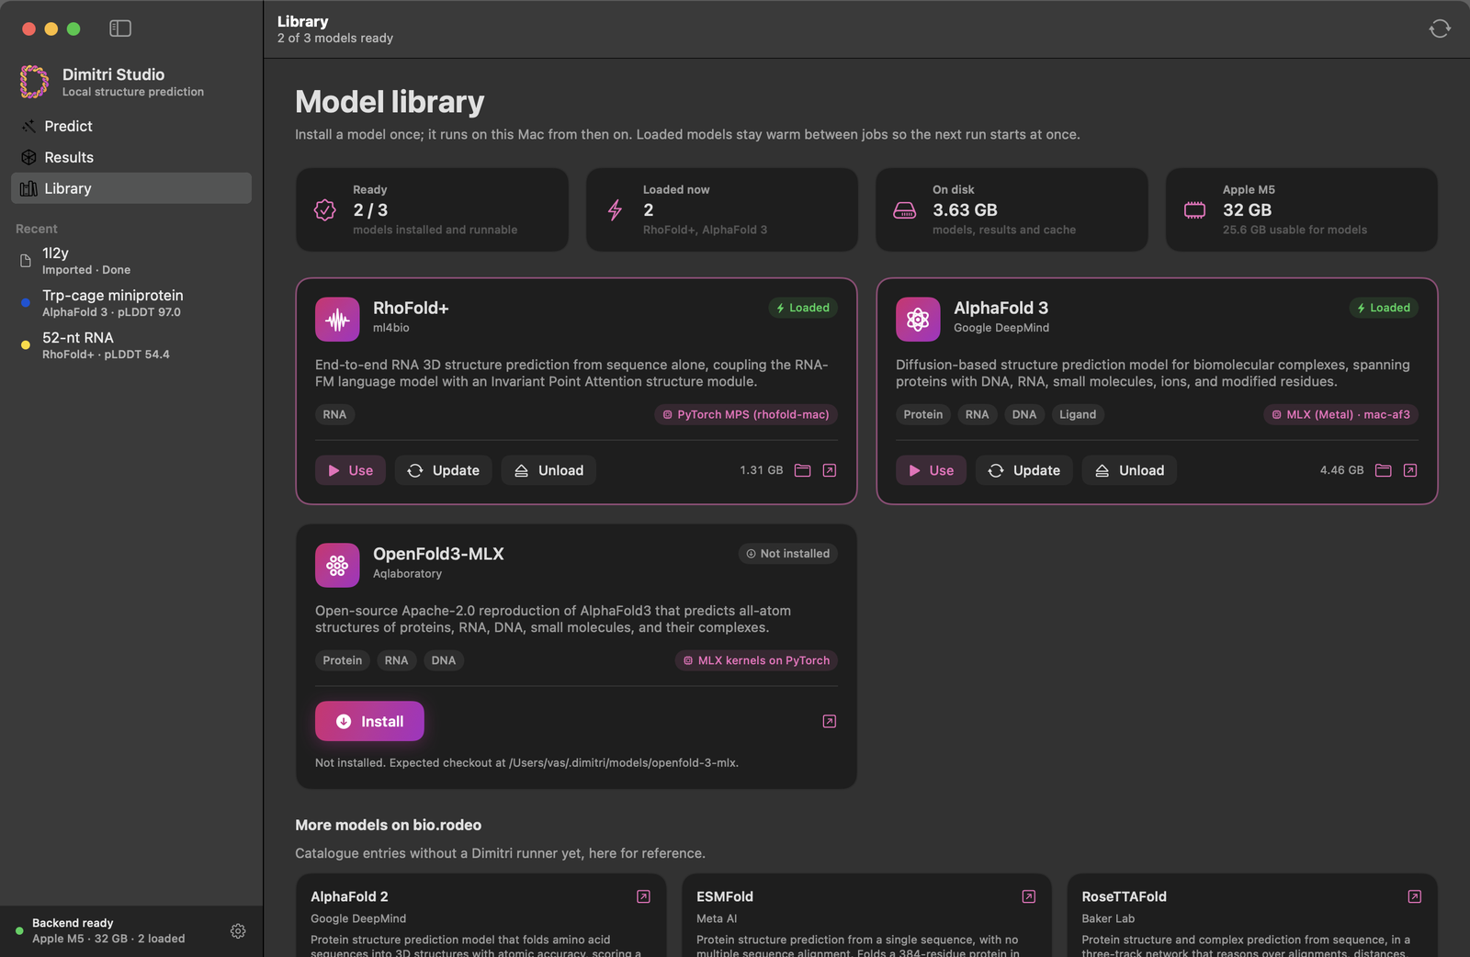The width and height of the screenshot is (1470, 957).
Task: Use the AlphaFold 3 model
Action: (931, 470)
